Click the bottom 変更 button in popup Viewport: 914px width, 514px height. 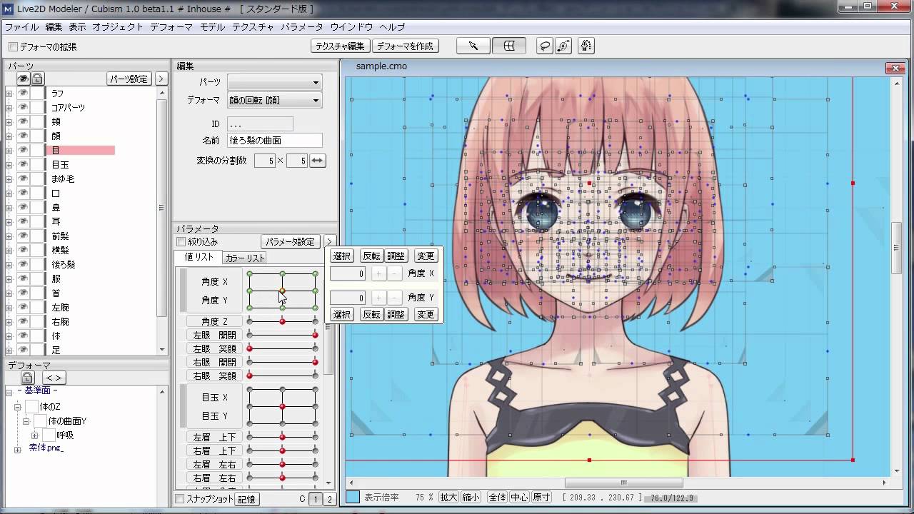[x=426, y=315]
